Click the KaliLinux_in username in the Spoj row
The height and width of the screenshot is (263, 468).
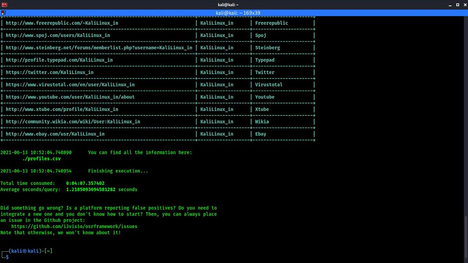(217, 35)
